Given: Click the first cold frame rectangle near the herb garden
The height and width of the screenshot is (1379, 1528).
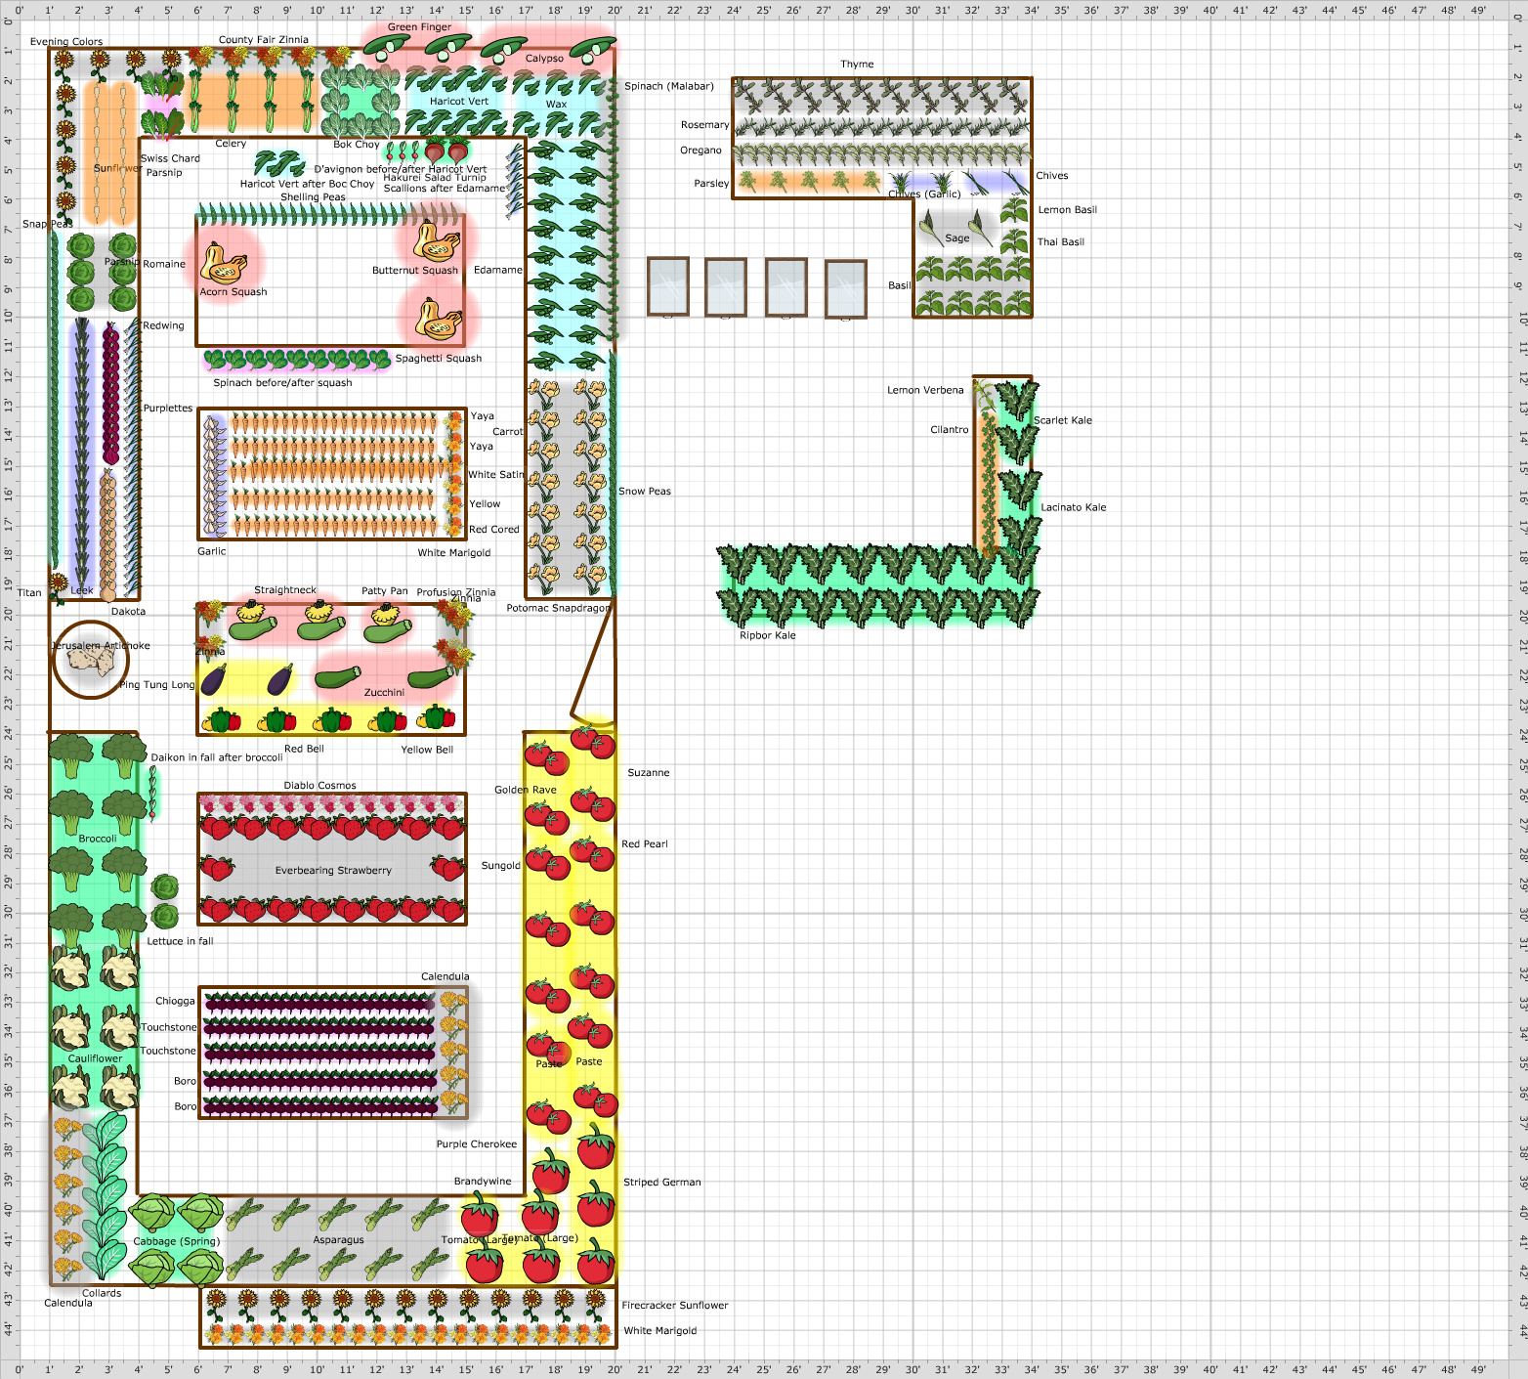Looking at the screenshot, I should (669, 286).
